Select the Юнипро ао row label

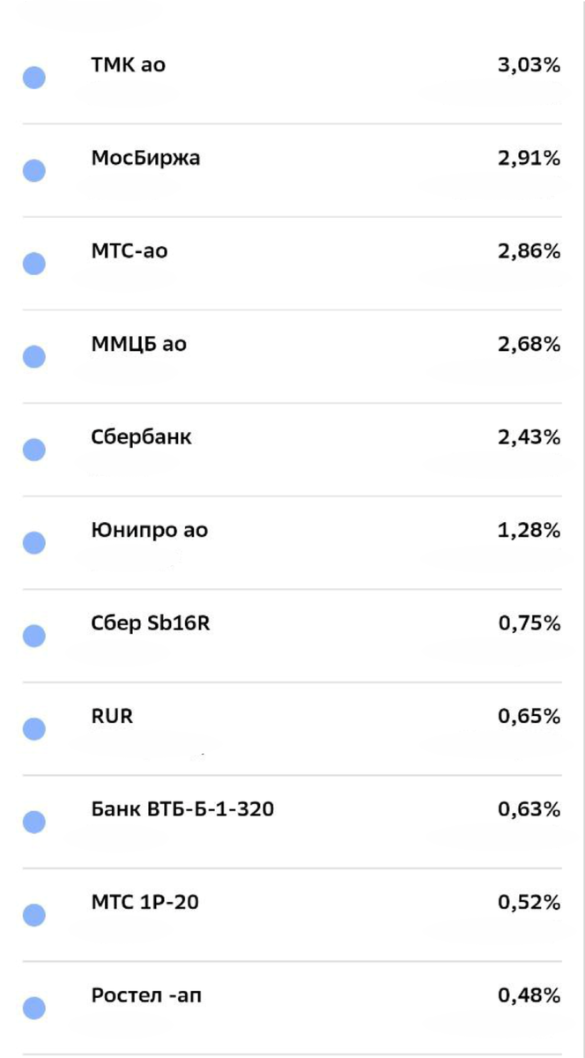pyautogui.click(x=150, y=531)
